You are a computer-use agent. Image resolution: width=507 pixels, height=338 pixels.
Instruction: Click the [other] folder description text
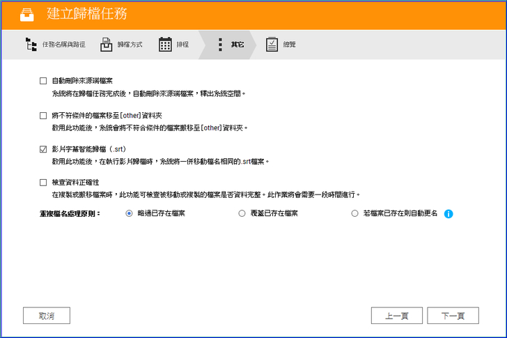[x=150, y=128]
